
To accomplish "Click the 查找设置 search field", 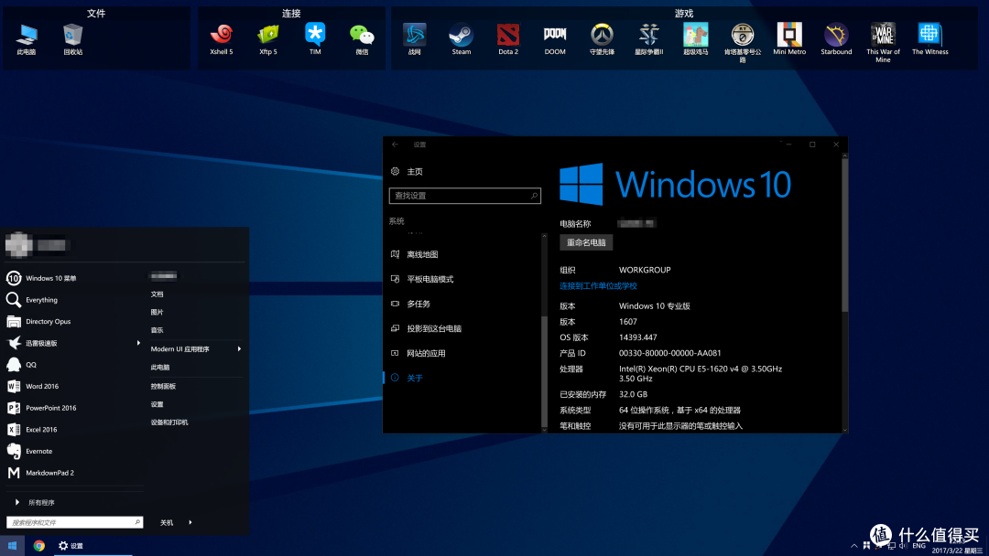I will click(465, 196).
